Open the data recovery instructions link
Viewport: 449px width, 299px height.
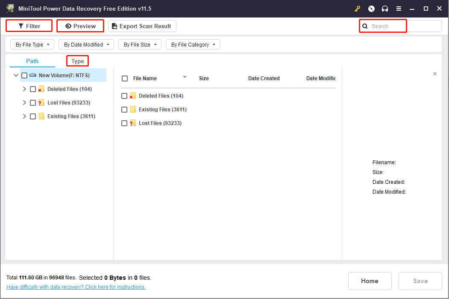76,287
